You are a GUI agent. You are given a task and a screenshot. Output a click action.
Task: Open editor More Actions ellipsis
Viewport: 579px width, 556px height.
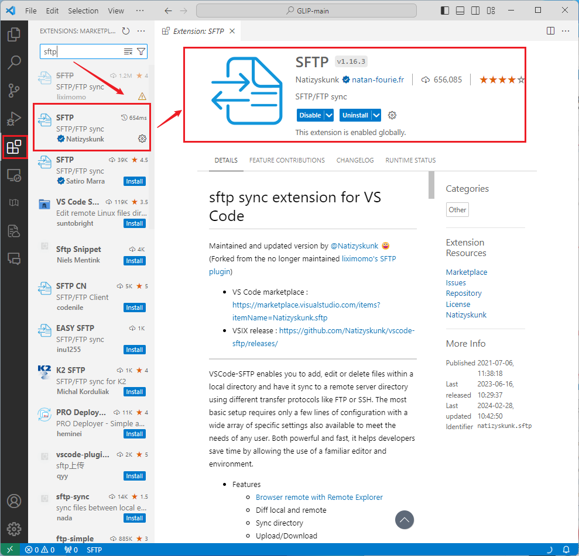566,31
